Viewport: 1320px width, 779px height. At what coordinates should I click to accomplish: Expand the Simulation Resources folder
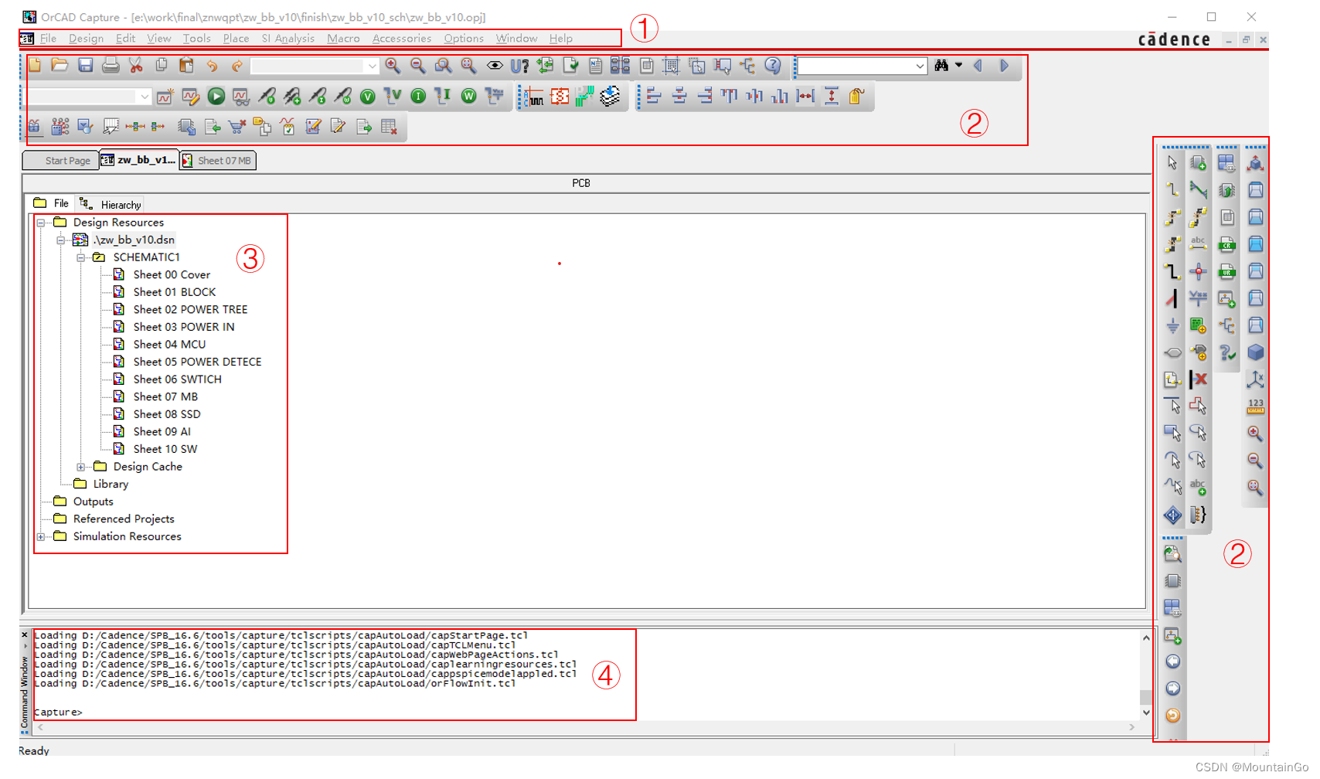41,536
